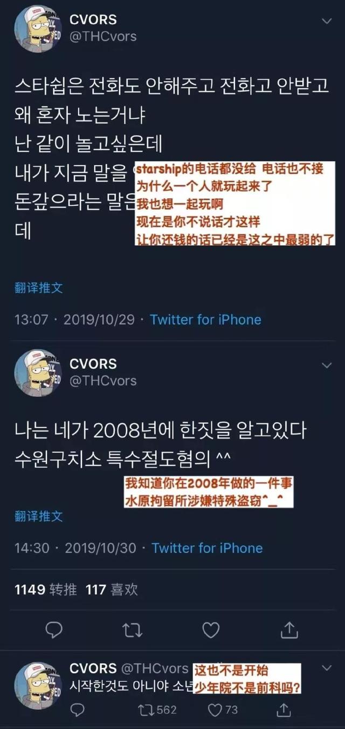
Task: Tap 翻译推文 under the second tweet
Action: click(38, 516)
